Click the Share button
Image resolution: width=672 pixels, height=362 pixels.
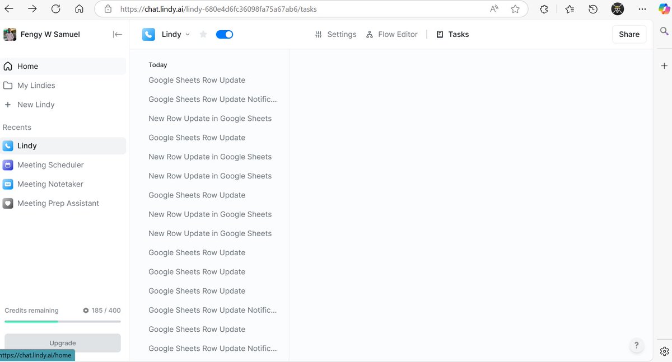(629, 34)
